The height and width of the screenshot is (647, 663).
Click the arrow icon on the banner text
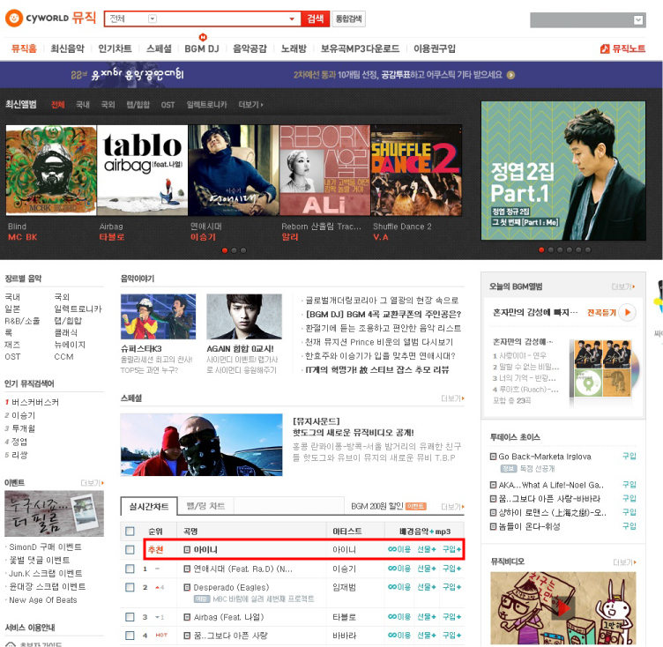(510, 75)
